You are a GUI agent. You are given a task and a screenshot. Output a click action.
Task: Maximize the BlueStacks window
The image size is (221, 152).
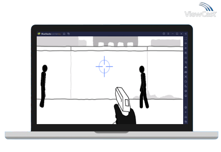point(177,34)
